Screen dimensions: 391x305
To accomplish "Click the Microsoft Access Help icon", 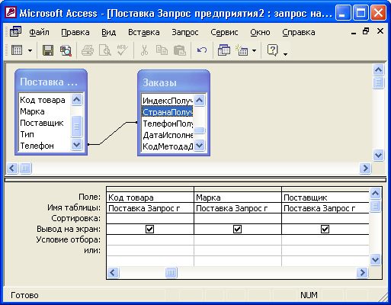I will click(273, 50).
